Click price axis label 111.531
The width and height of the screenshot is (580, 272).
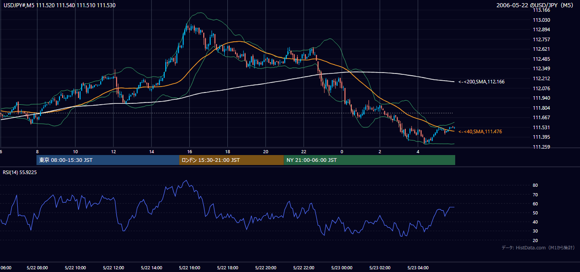(541, 127)
